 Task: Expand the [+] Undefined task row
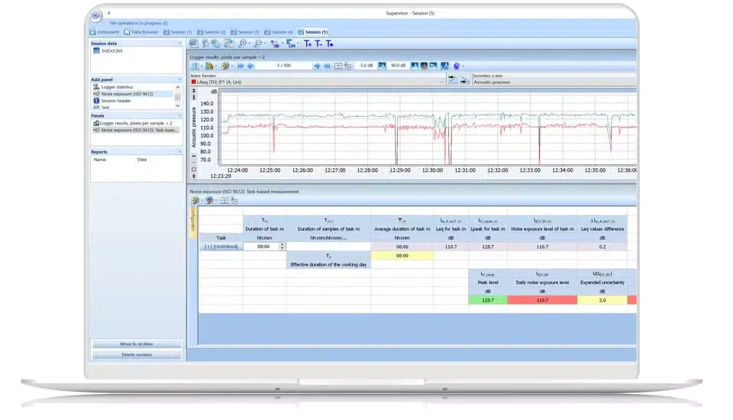point(221,247)
